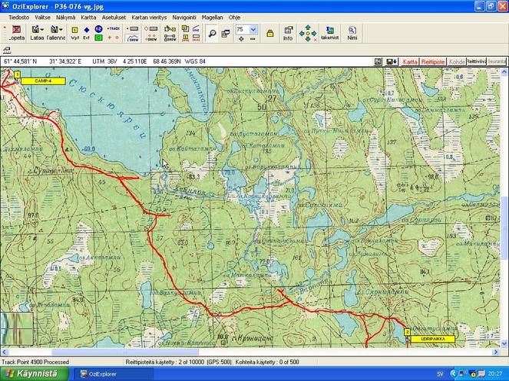Toggle the Reittiviiva track control button
The height and width of the screenshot is (381, 509).
(477, 61)
